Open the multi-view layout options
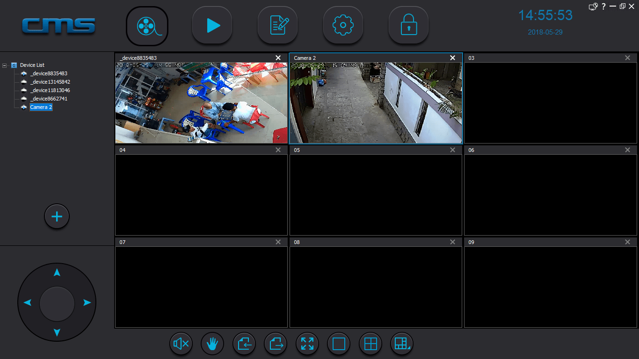Viewport: 639px width, 359px height. point(402,344)
